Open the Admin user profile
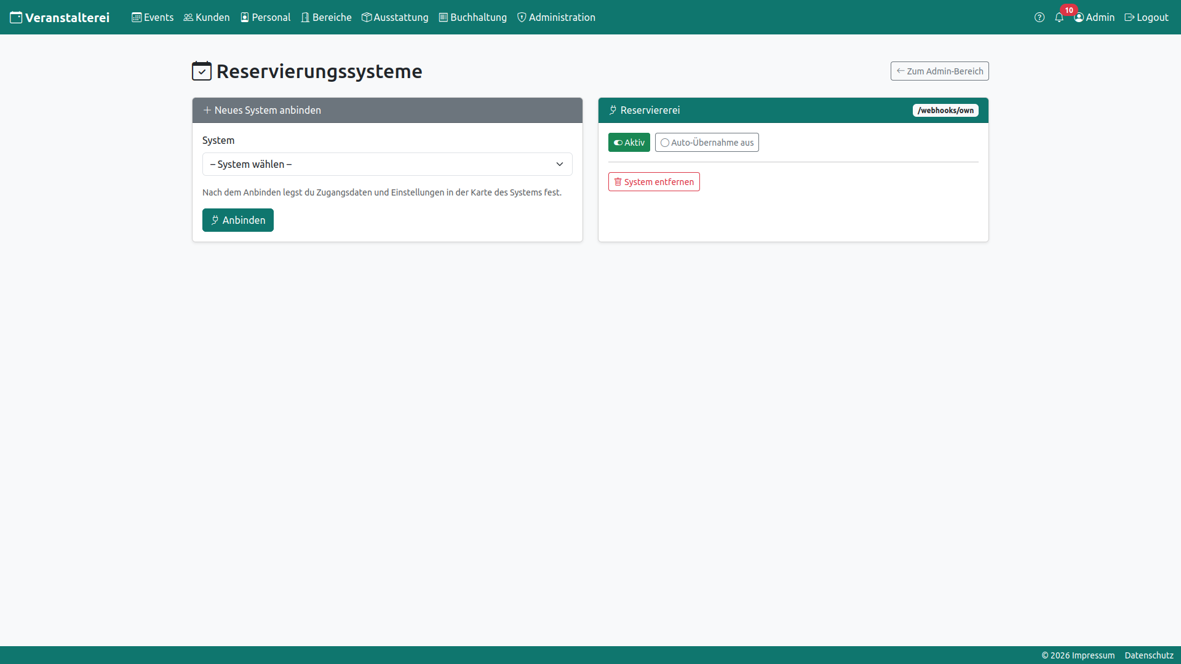 pyautogui.click(x=1094, y=17)
